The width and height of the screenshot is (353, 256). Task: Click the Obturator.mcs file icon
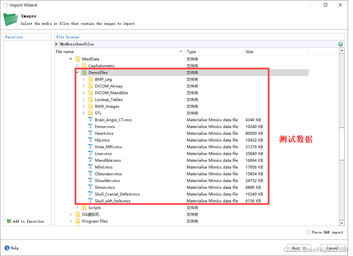[x=90, y=174]
